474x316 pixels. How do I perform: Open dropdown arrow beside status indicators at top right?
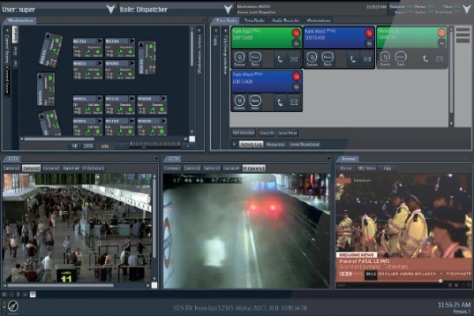tap(468, 9)
